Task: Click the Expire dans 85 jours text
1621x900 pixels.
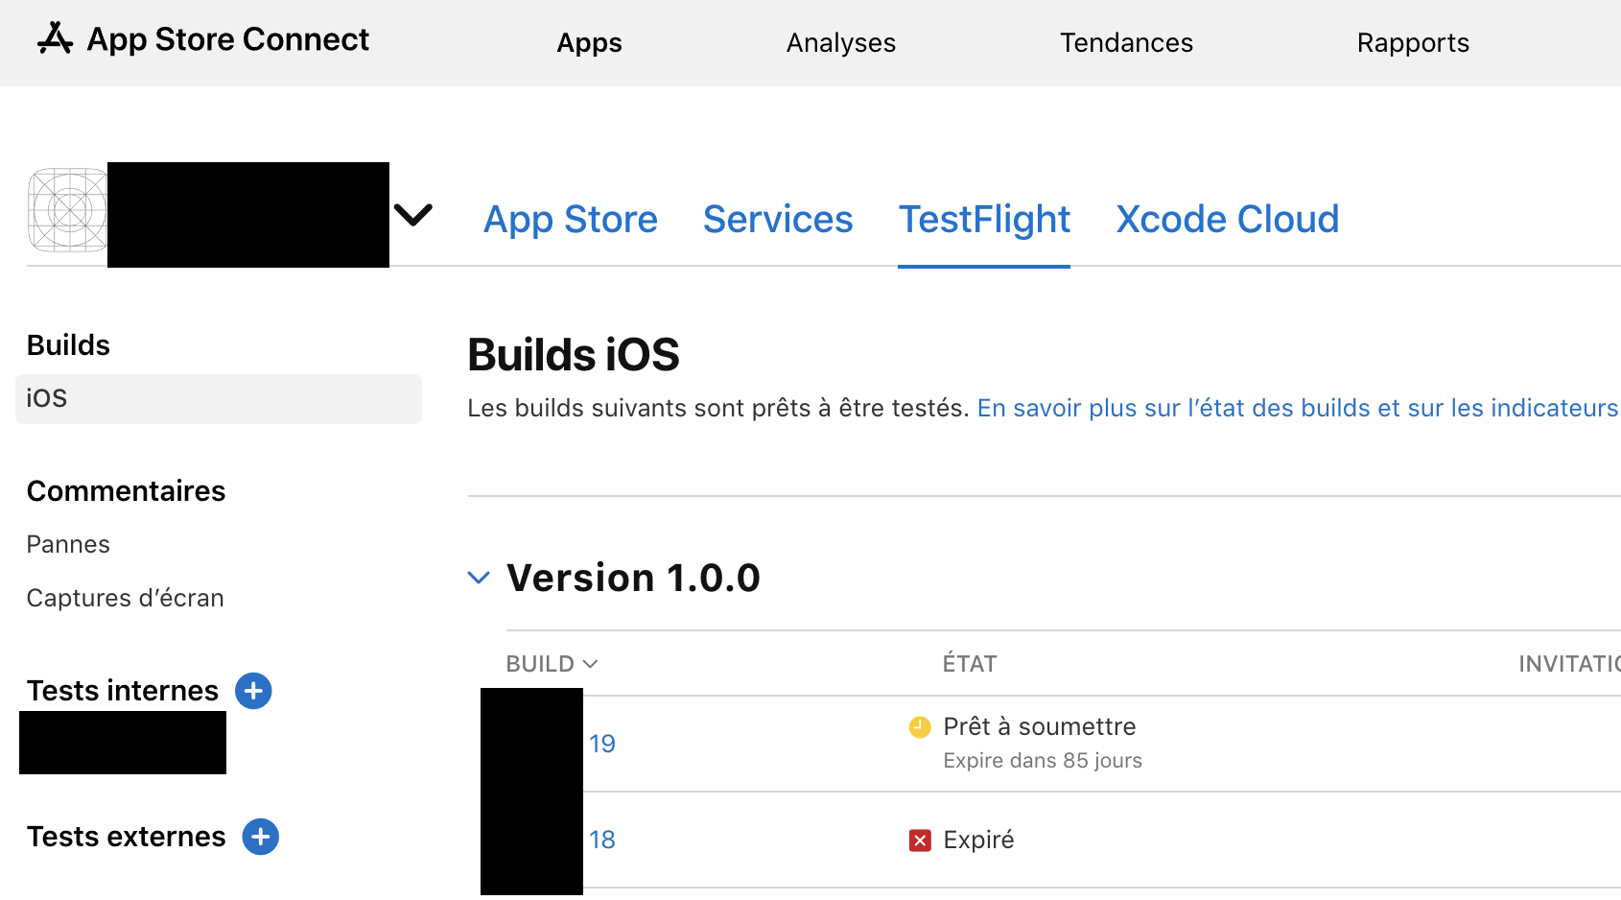Action: coord(1043,761)
